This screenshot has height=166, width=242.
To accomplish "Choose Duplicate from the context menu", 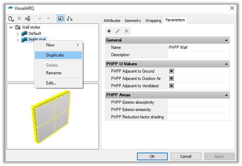I will click(58, 55).
